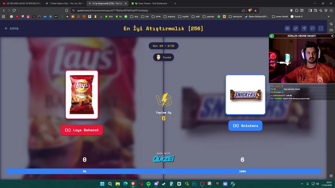
Task: Toggle the browser sidebar panel
Action: [310, 10]
